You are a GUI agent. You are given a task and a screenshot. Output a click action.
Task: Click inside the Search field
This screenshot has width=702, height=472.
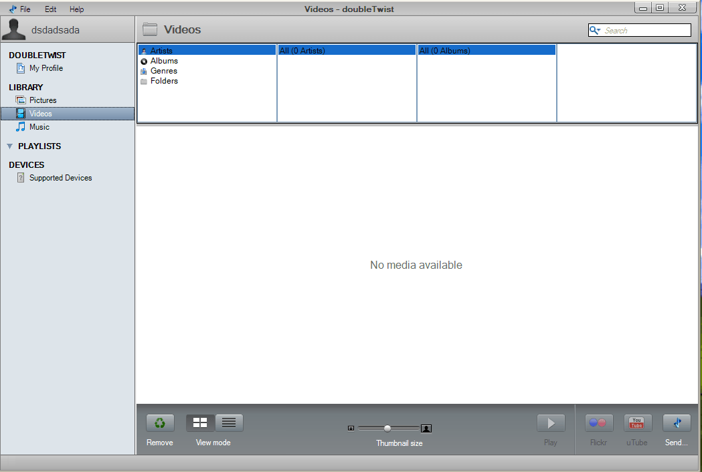point(639,29)
